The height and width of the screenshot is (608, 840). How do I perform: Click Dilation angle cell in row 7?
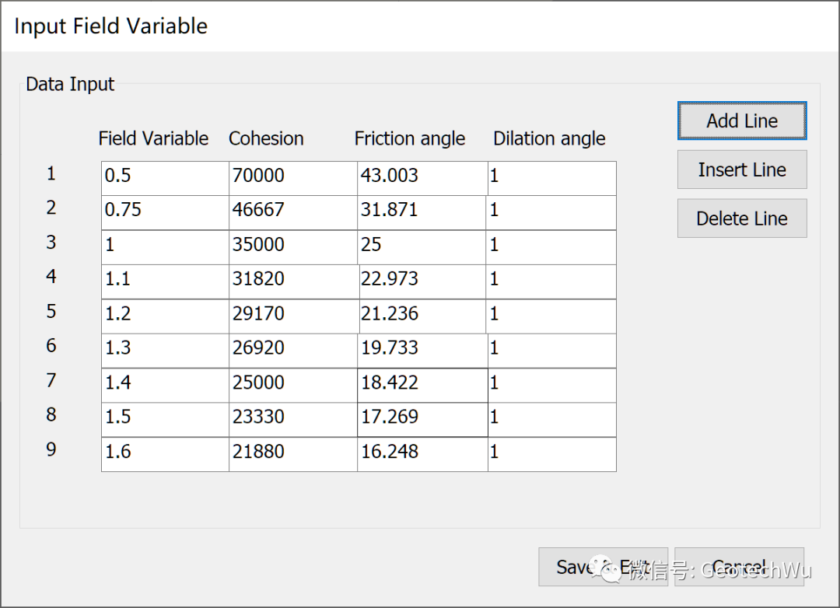[x=551, y=386]
